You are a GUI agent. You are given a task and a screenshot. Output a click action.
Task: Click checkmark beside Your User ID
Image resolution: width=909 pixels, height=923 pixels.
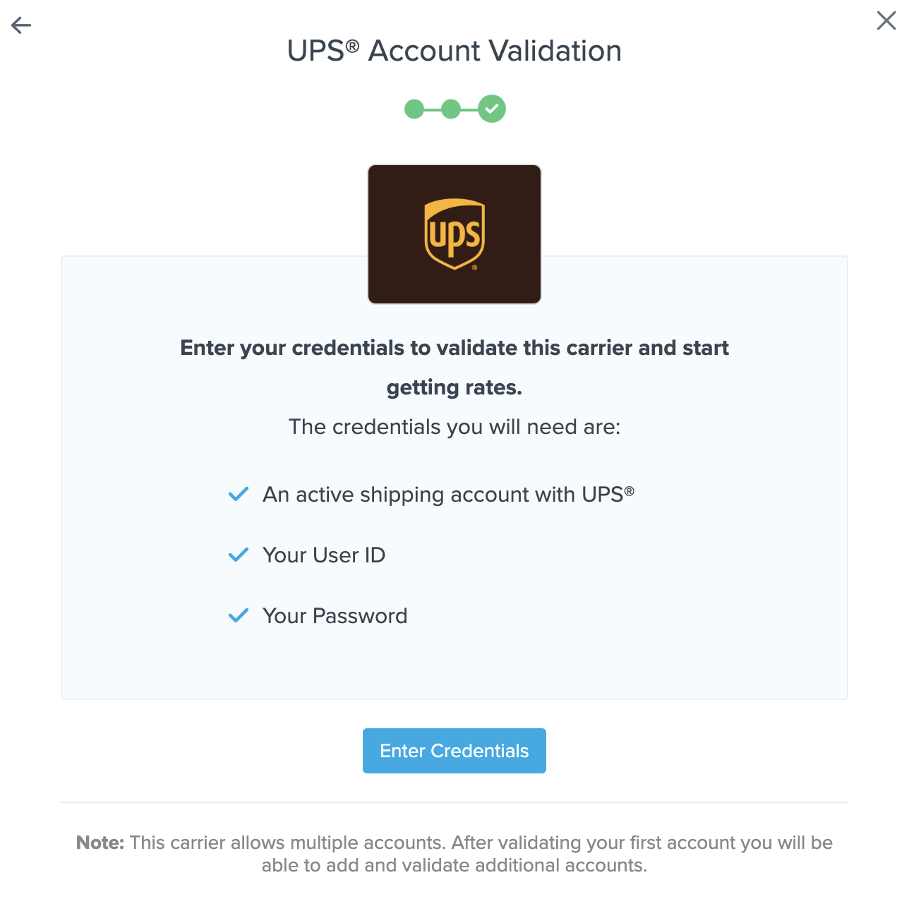(x=239, y=555)
